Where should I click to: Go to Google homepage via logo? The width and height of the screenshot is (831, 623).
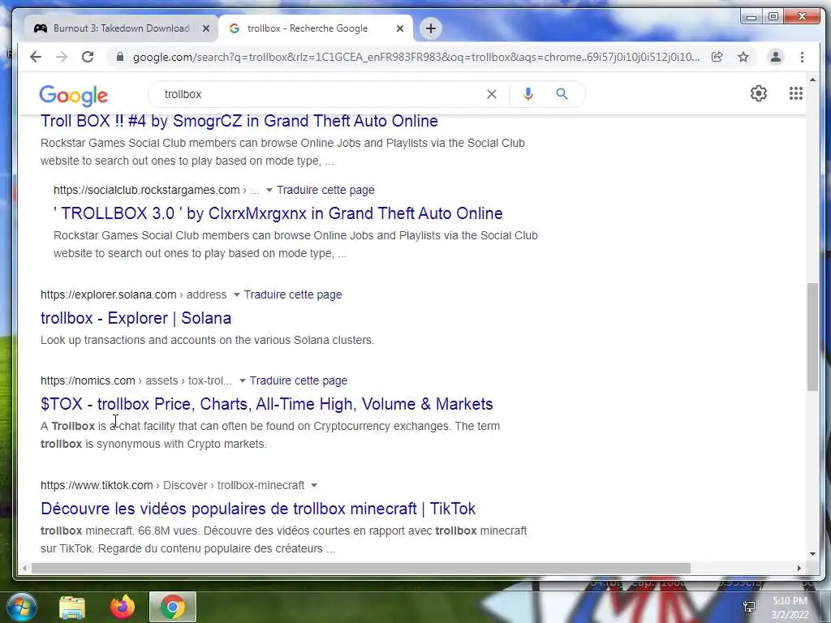tap(73, 96)
